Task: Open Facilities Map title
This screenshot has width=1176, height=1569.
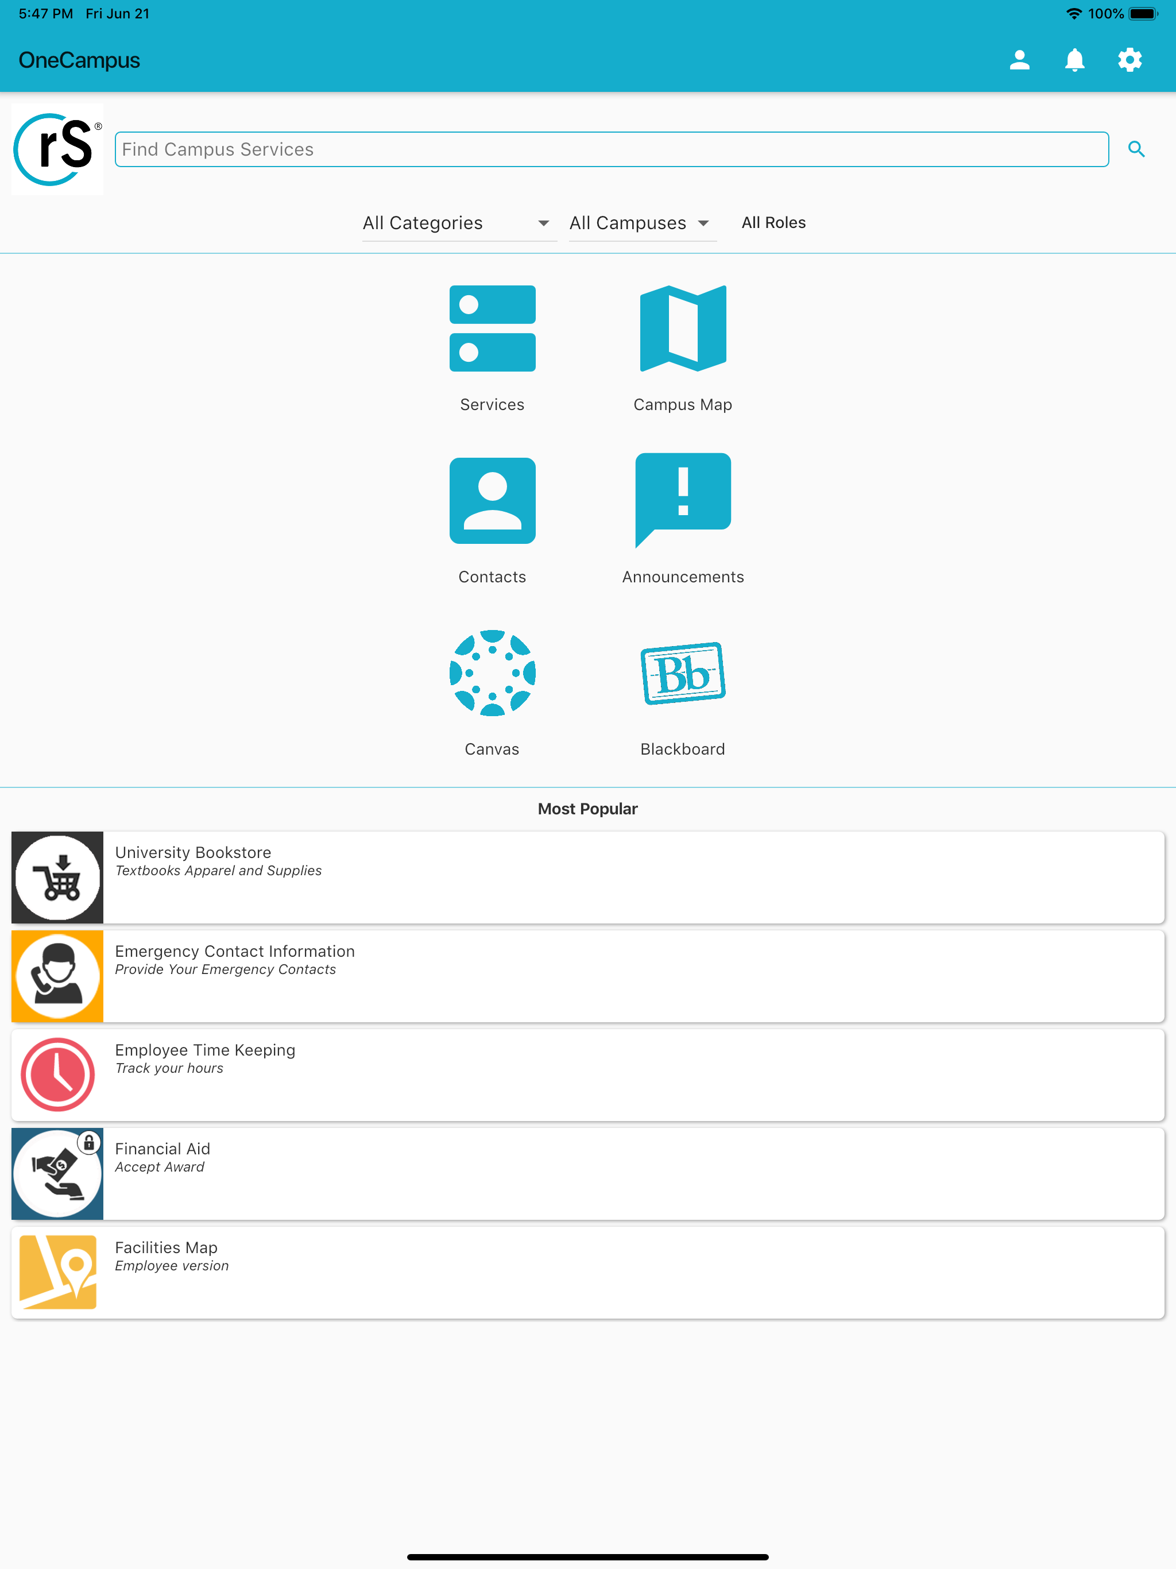Action: [x=166, y=1247]
